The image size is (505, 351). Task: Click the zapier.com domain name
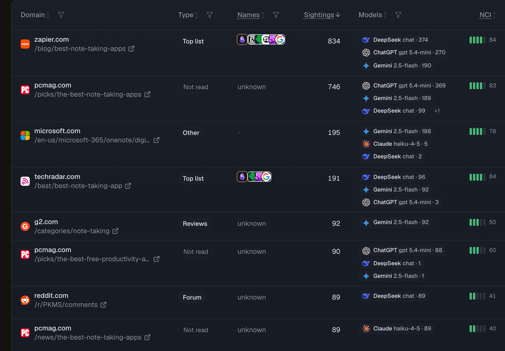coord(52,39)
